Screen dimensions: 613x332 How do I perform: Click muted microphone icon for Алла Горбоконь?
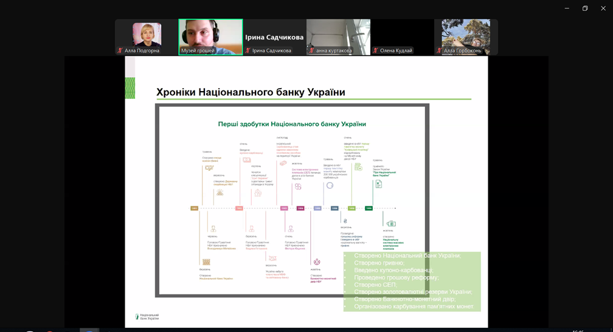pos(439,50)
